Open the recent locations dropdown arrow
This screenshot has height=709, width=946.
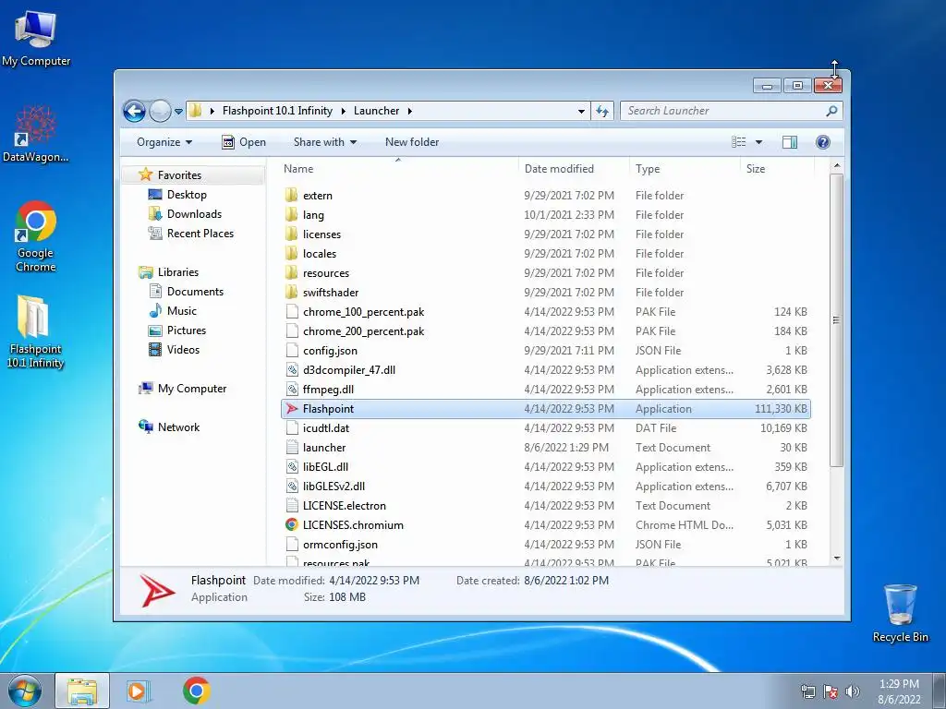(x=178, y=112)
